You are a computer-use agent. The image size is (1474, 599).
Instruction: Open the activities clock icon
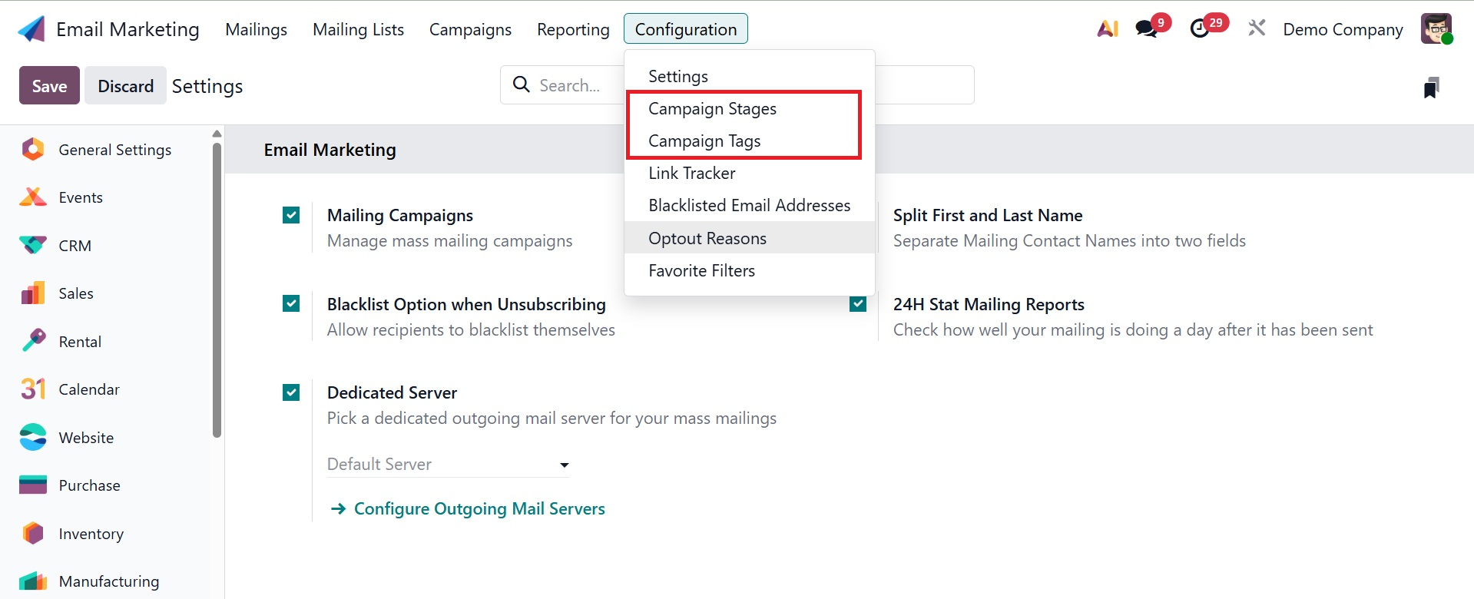click(x=1199, y=29)
